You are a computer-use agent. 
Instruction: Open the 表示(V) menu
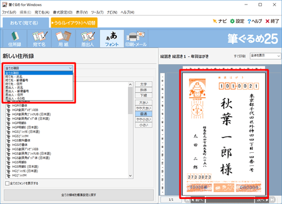point(82,12)
